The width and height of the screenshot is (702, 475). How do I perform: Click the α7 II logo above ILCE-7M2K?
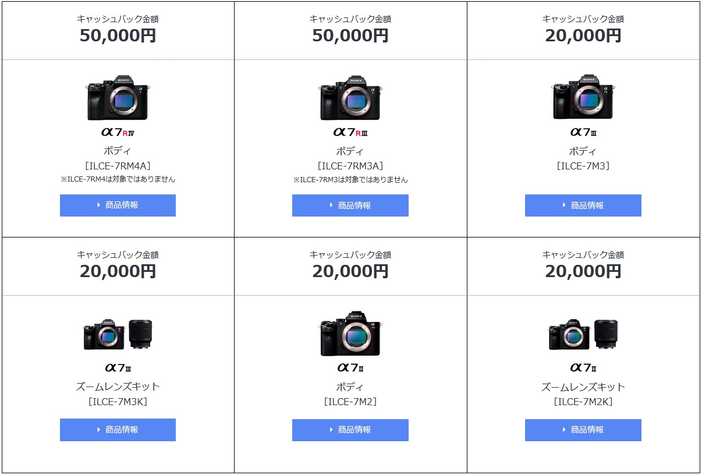[583, 367]
